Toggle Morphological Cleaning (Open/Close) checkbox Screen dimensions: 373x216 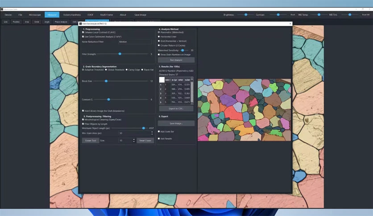coord(83,120)
